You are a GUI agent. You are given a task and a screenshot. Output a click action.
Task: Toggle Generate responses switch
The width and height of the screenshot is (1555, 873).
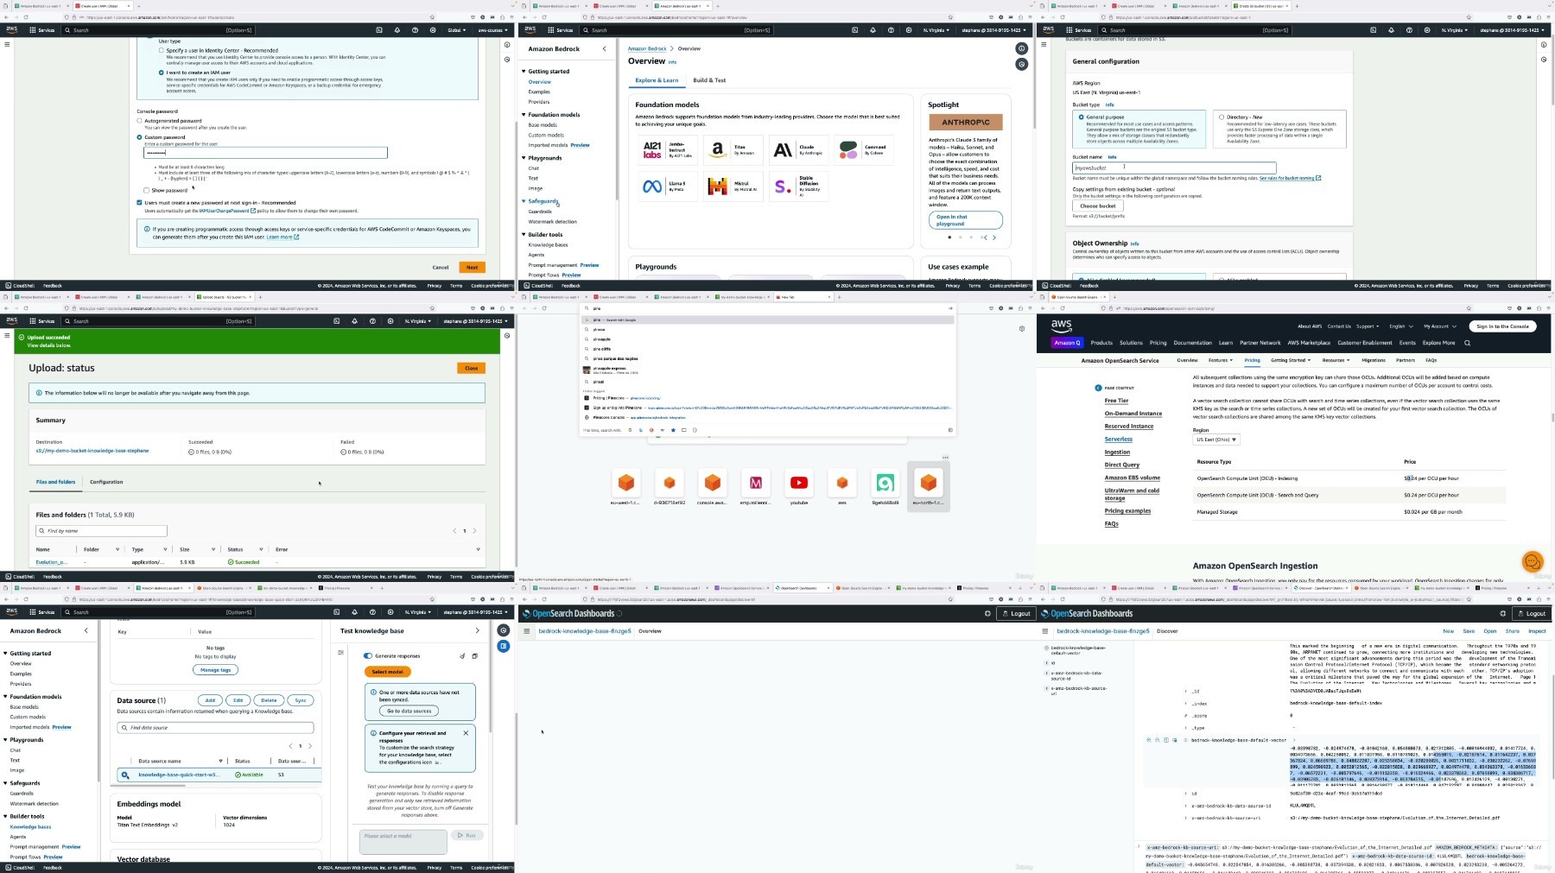[x=368, y=656]
